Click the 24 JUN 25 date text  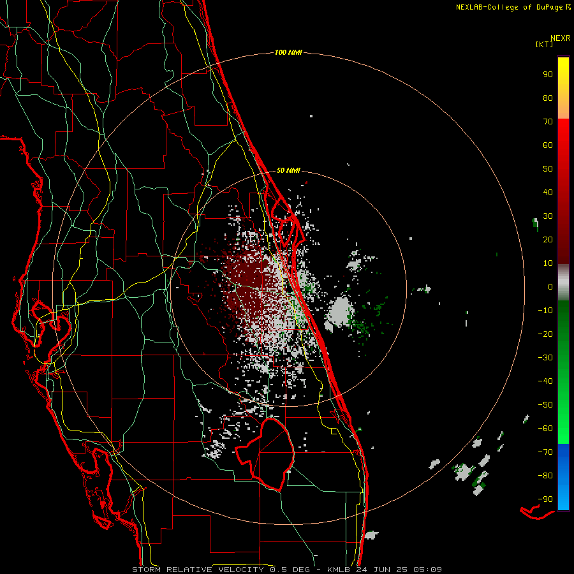tap(382, 570)
